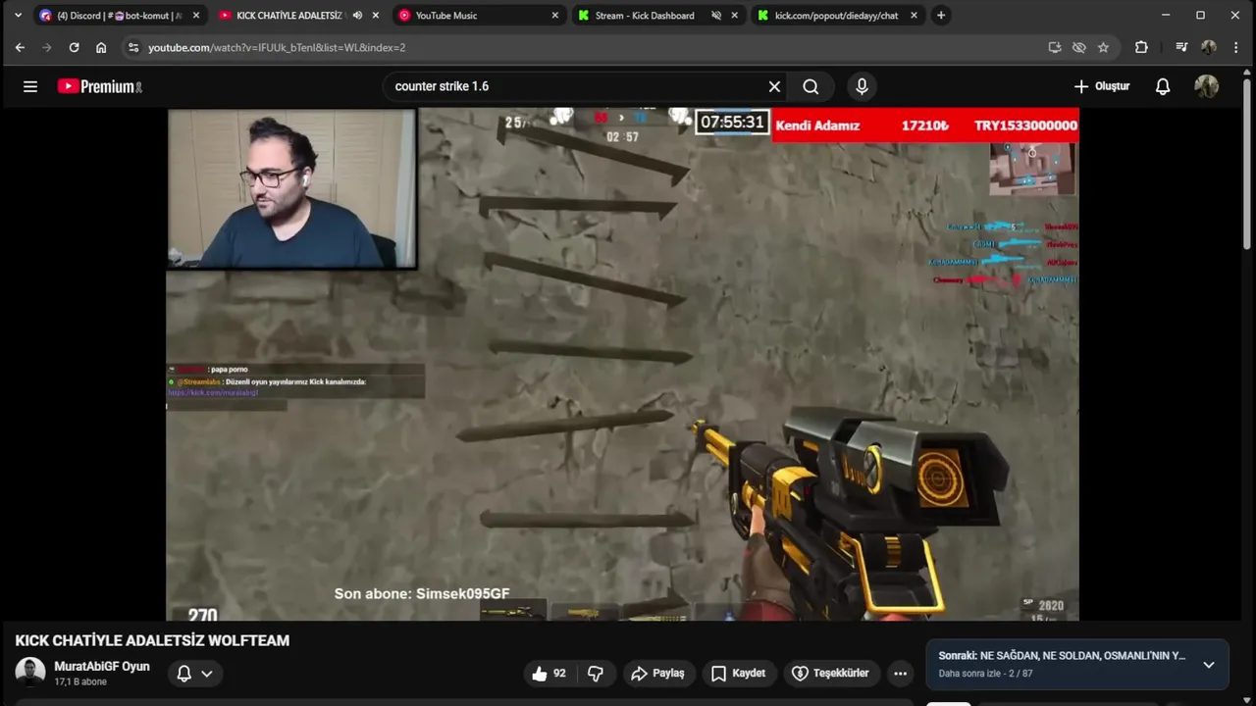Viewport: 1256px width, 706px height.
Task: Open install/cast icon in address bar
Action: point(1055,47)
